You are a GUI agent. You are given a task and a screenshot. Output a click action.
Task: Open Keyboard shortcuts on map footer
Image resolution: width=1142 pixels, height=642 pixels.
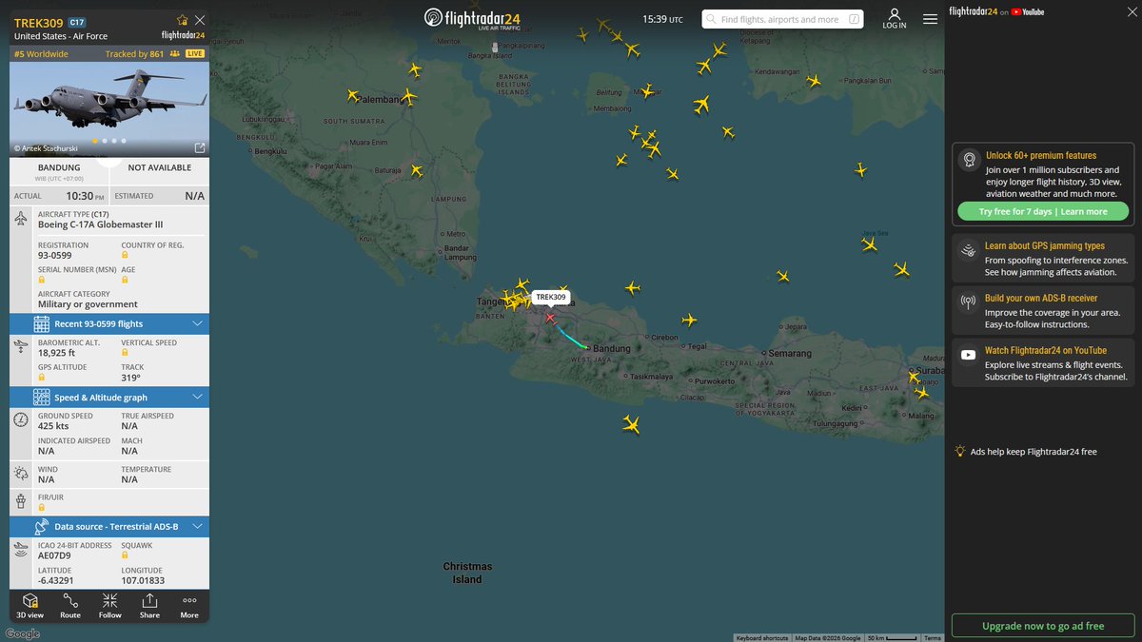click(763, 637)
